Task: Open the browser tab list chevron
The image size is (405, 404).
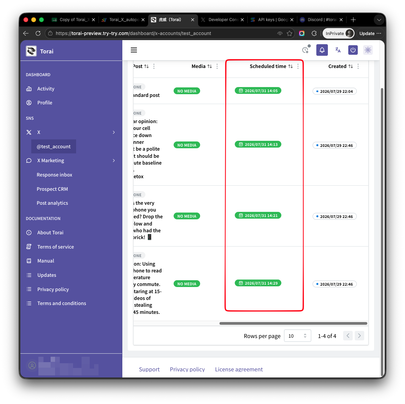Action: point(379,20)
